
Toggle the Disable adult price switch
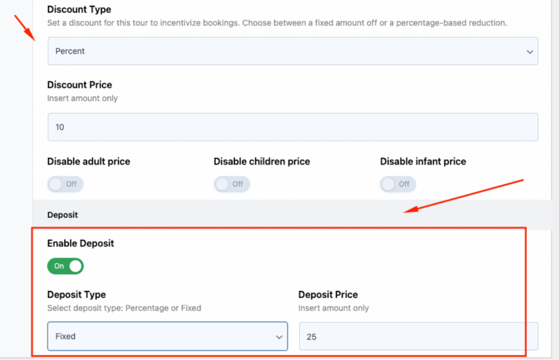pyautogui.click(x=66, y=184)
